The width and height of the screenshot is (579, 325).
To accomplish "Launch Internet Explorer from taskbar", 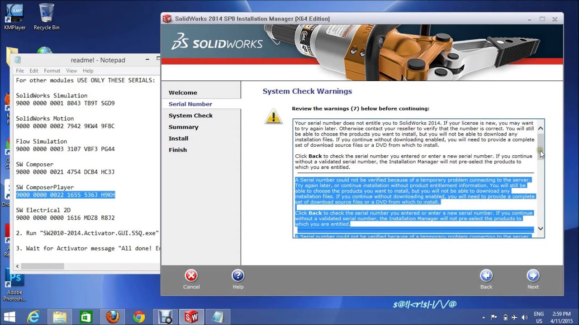I will (33, 317).
